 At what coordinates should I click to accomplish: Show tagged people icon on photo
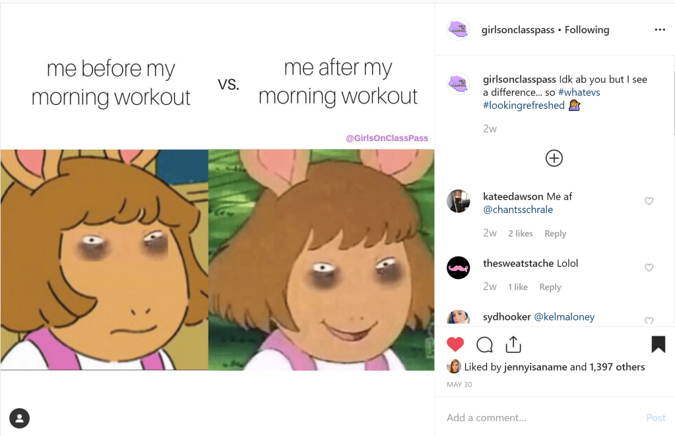coord(19,418)
